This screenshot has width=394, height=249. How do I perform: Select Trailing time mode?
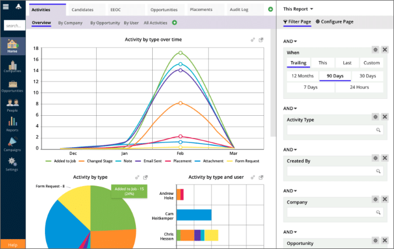[x=298, y=63]
